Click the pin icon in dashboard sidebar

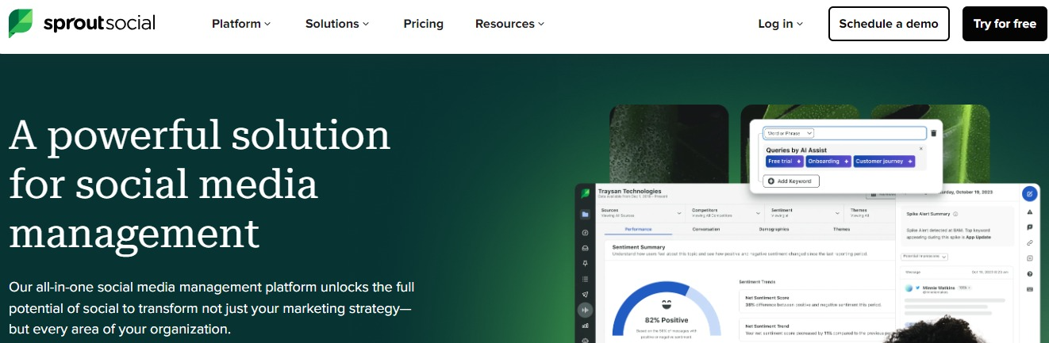(585, 263)
